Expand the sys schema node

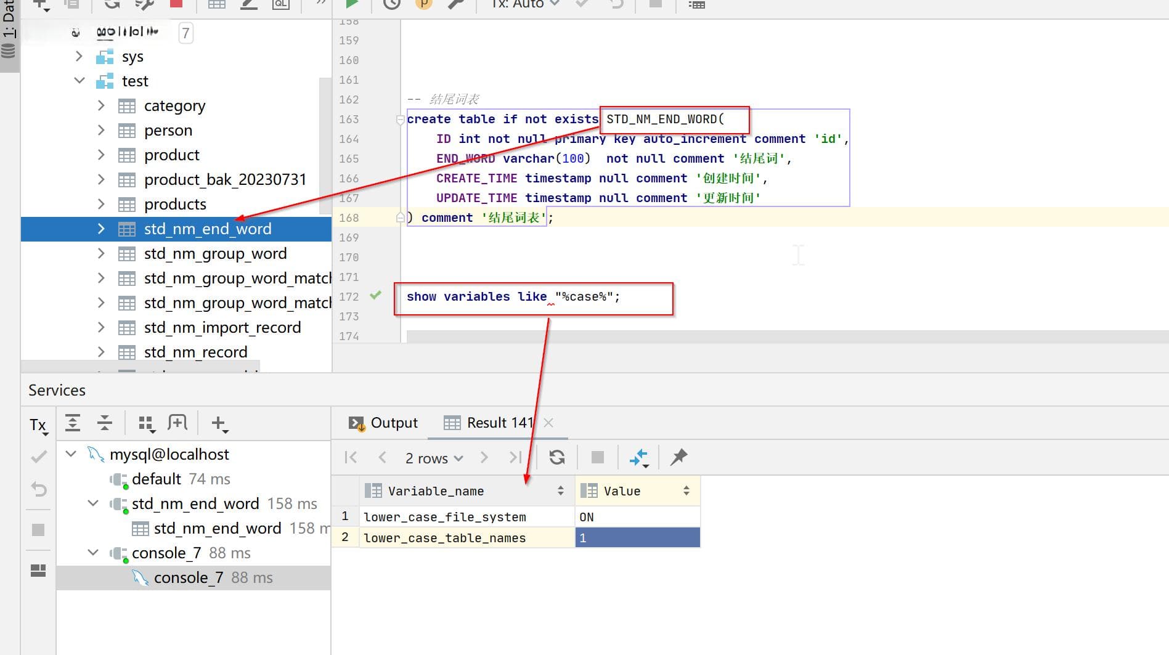point(79,56)
